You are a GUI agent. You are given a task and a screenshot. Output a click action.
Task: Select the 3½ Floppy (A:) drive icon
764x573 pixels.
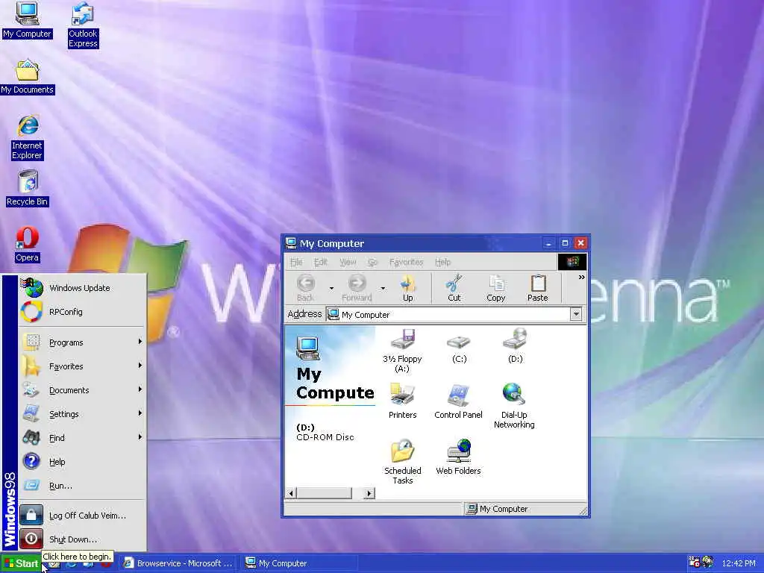coord(402,351)
